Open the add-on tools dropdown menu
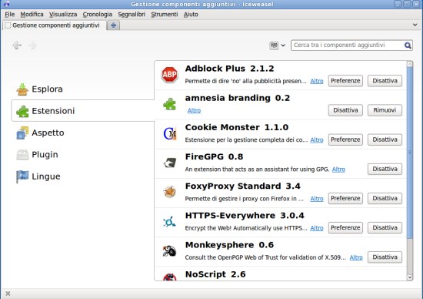 [278, 45]
